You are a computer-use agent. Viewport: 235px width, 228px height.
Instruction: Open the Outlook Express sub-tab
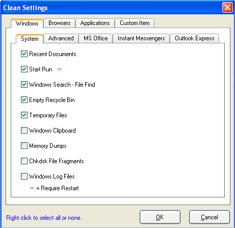195,38
